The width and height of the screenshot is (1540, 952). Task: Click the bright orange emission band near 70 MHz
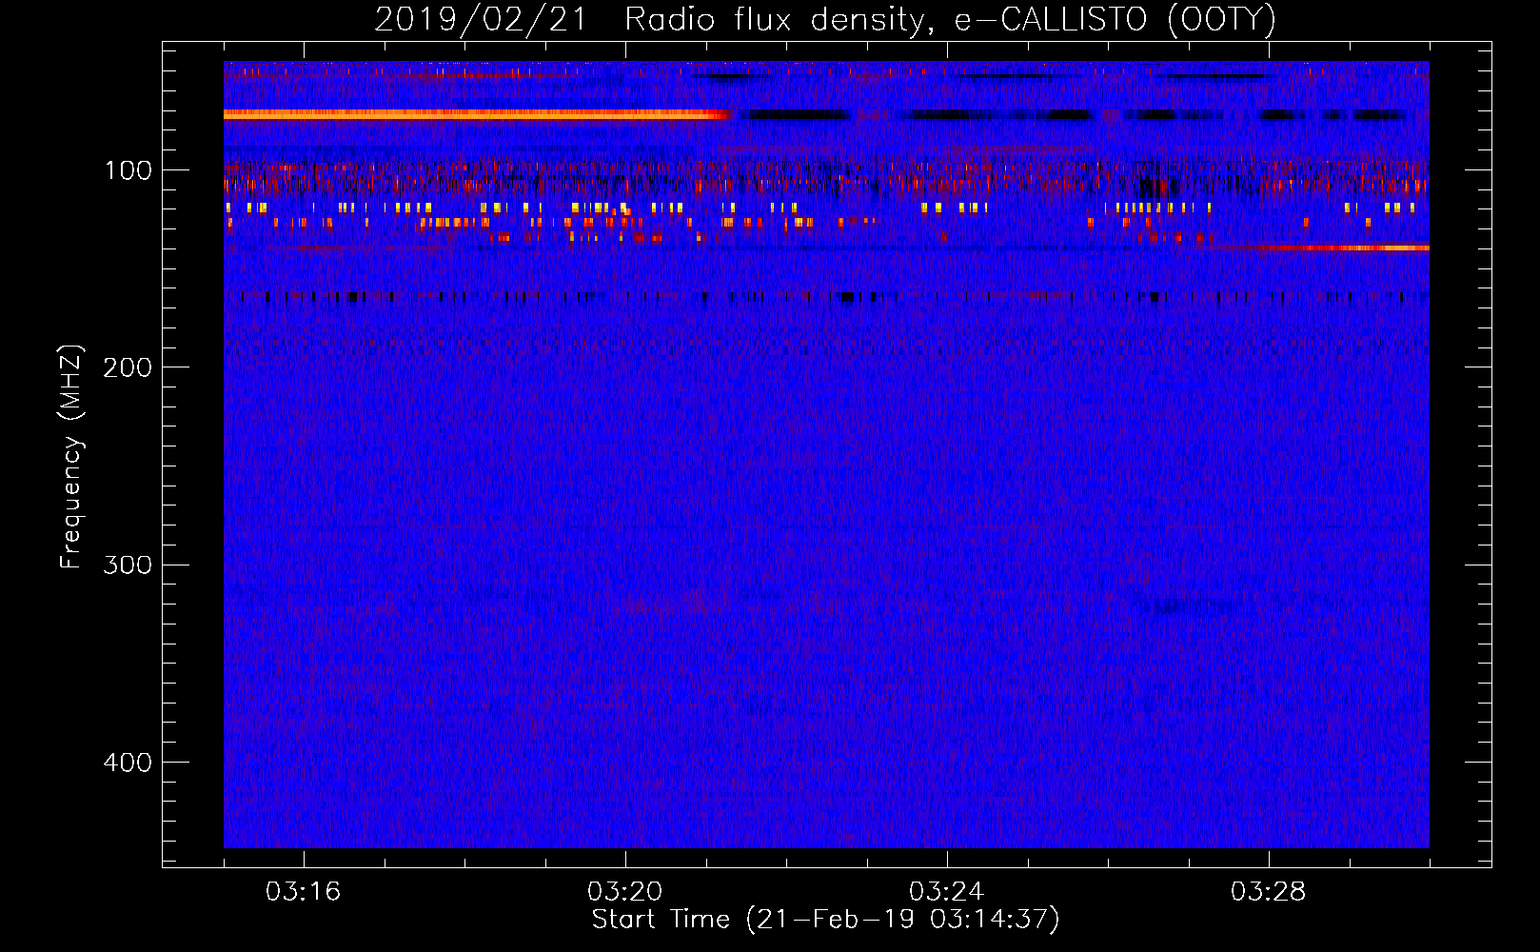coord(476,114)
